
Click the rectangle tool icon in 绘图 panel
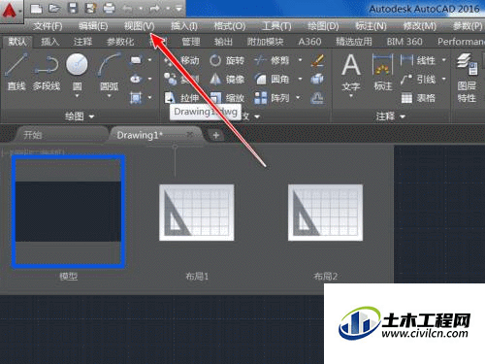pyautogui.click(x=136, y=60)
